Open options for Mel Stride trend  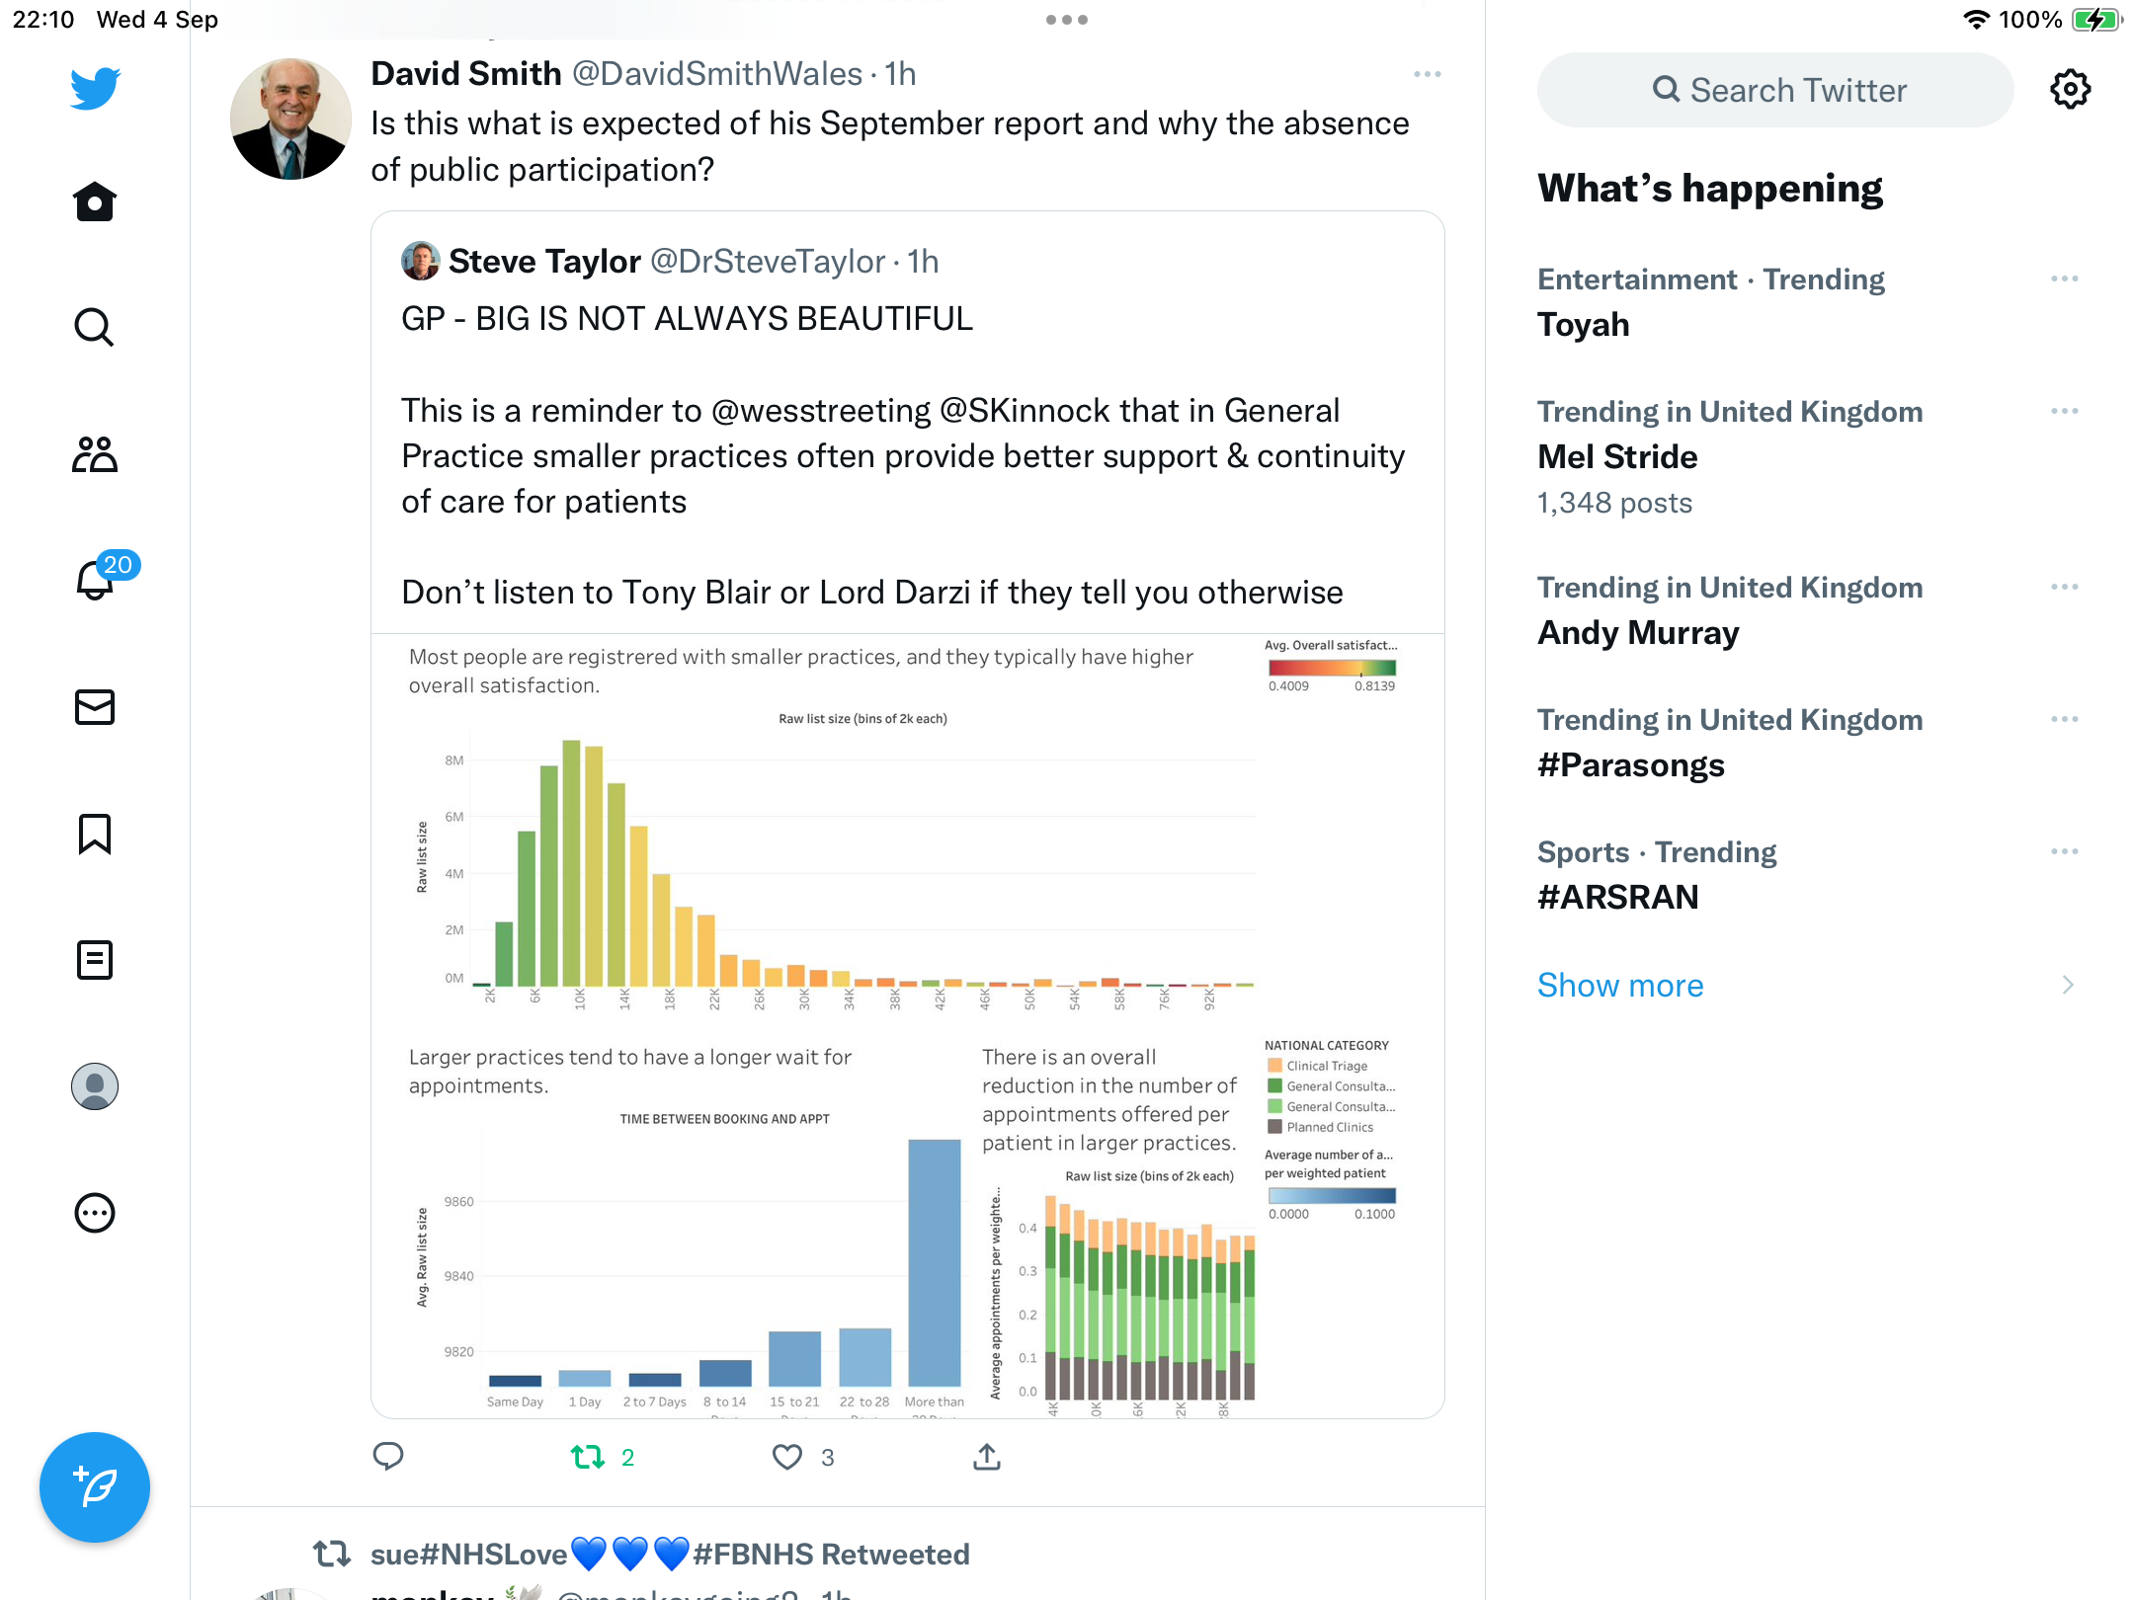point(2065,411)
